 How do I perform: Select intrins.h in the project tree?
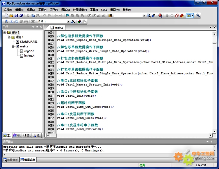click(x=27, y=56)
